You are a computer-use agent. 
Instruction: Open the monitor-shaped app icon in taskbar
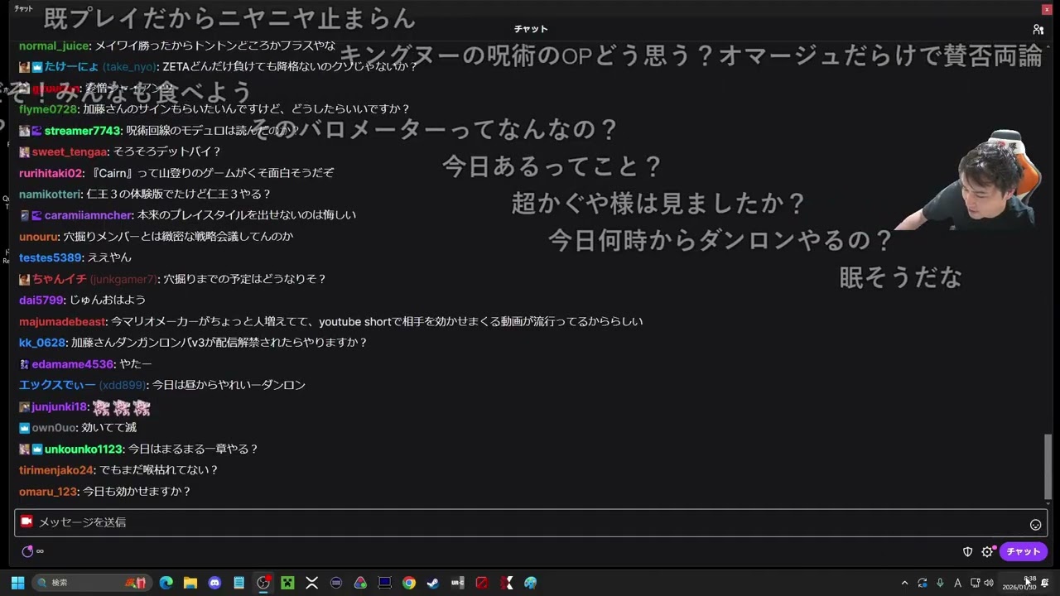(x=384, y=583)
